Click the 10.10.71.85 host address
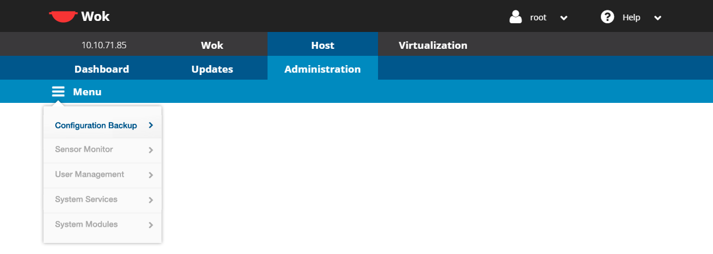The height and width of the screenshot is (254, 713). click(x=104, y=45)
